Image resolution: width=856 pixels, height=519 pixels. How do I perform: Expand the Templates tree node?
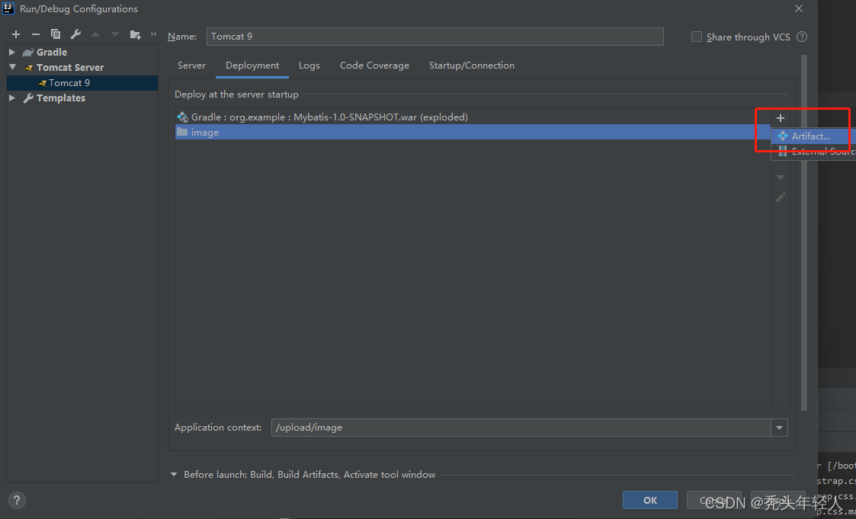coord(12,98)
